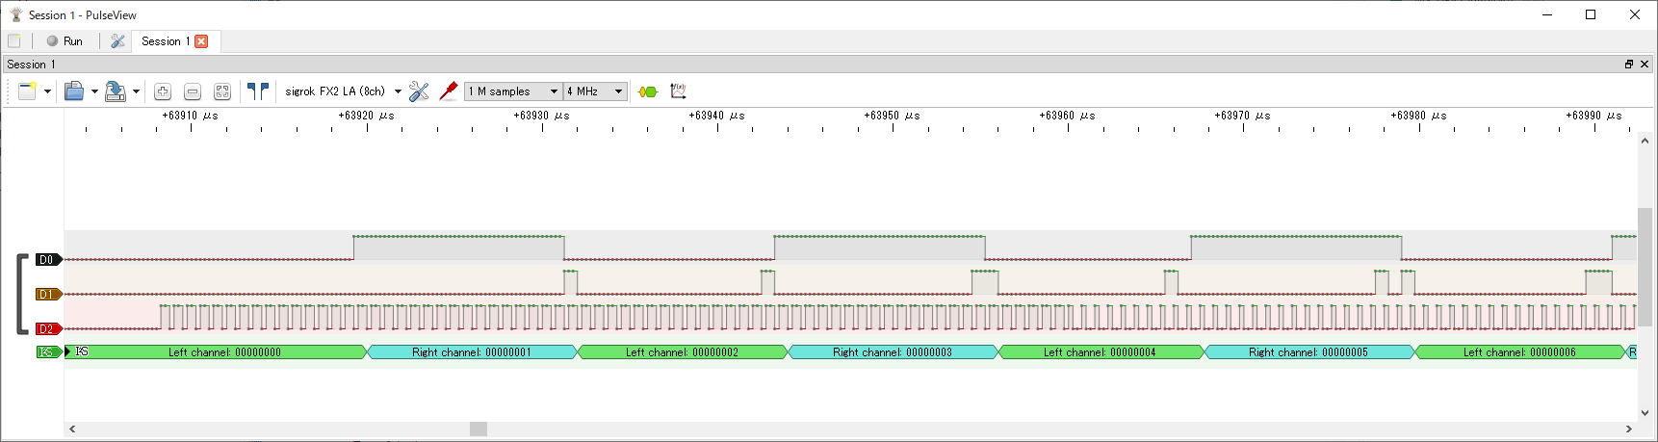The image size is (1658, 442).
Task: Toggle the Show Cursors icon
Action: coord(257,91)
